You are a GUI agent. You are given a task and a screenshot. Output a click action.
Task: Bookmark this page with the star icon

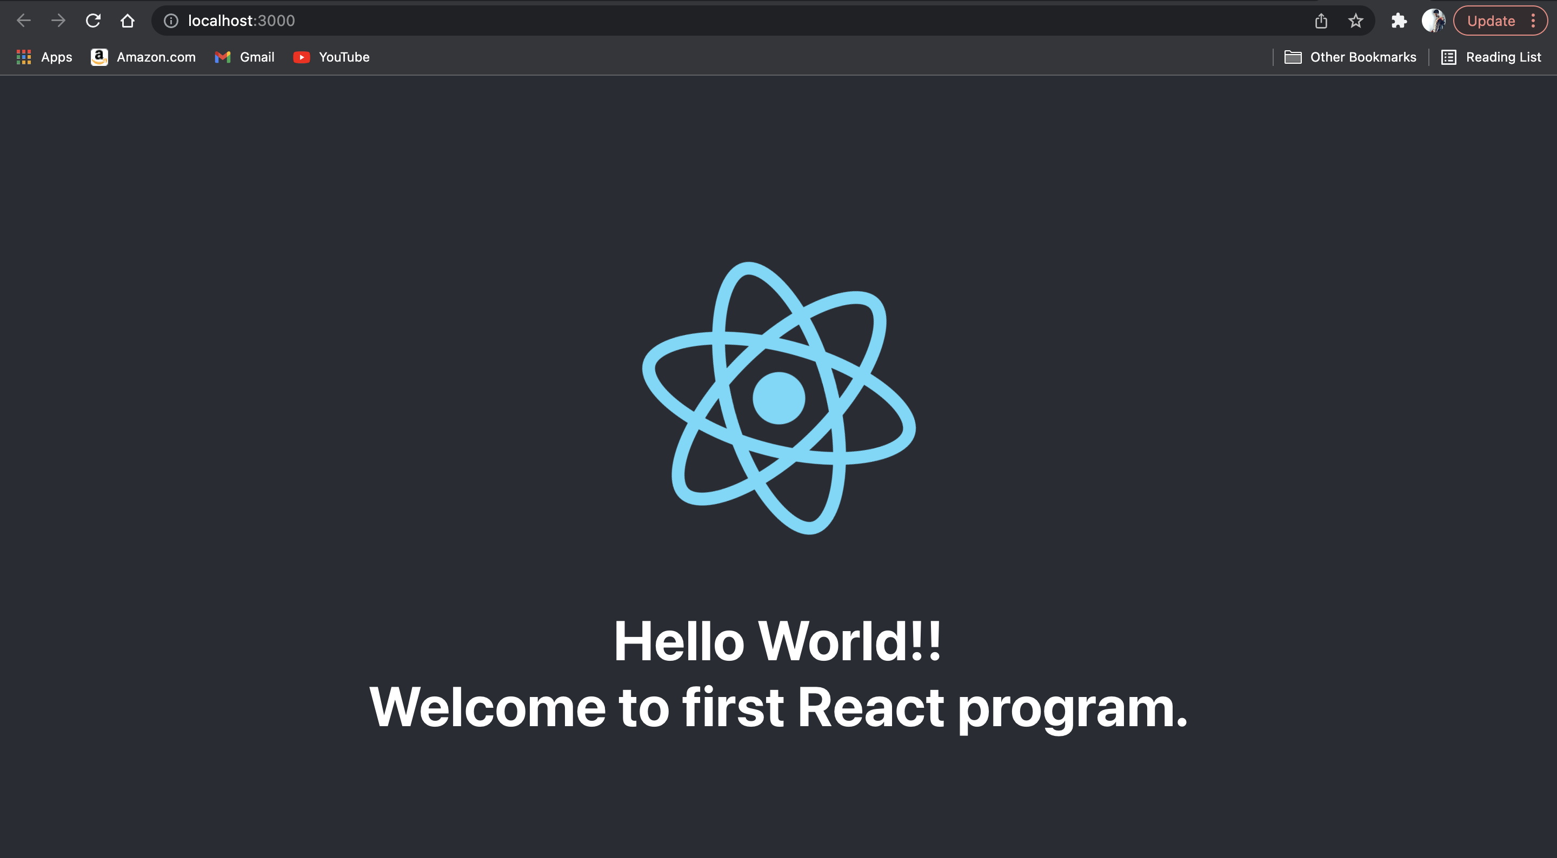(x=1356, y=20)
